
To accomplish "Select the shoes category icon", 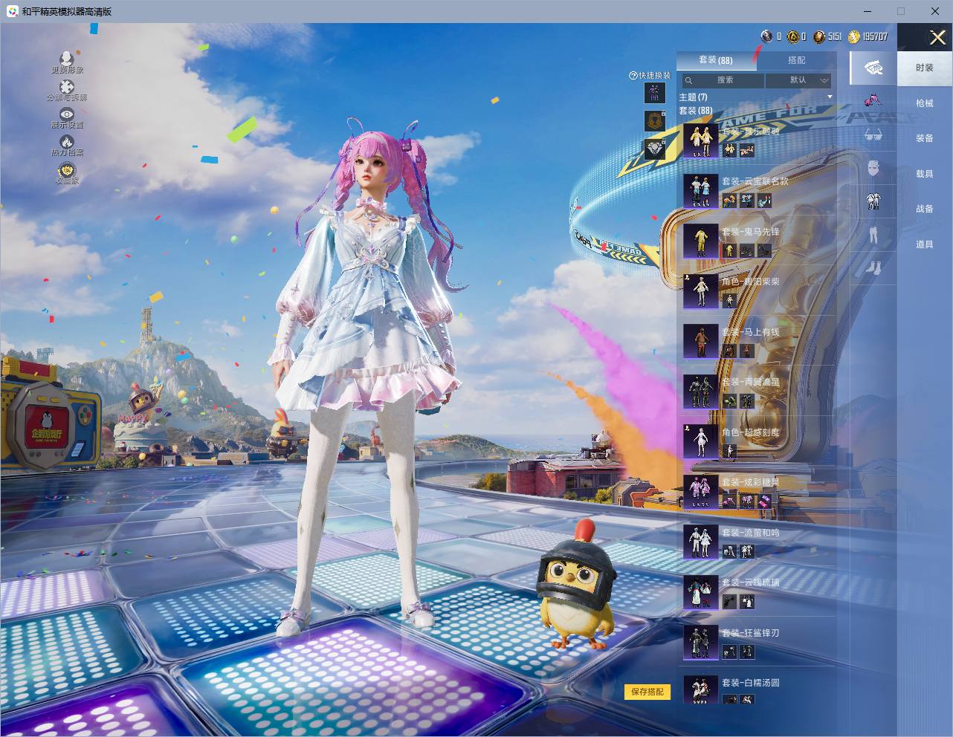I will (873, 267).
